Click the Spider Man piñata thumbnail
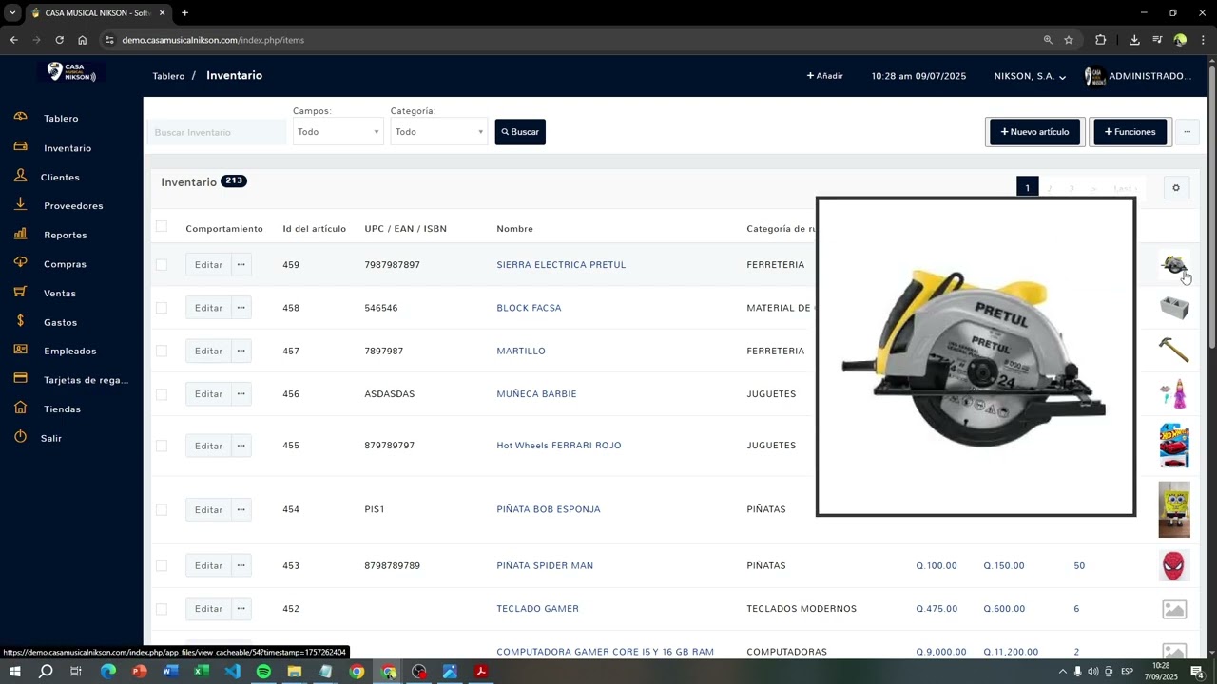Image resolution: width=1217 pixels, height=684 pixels. coord(1174,565)
